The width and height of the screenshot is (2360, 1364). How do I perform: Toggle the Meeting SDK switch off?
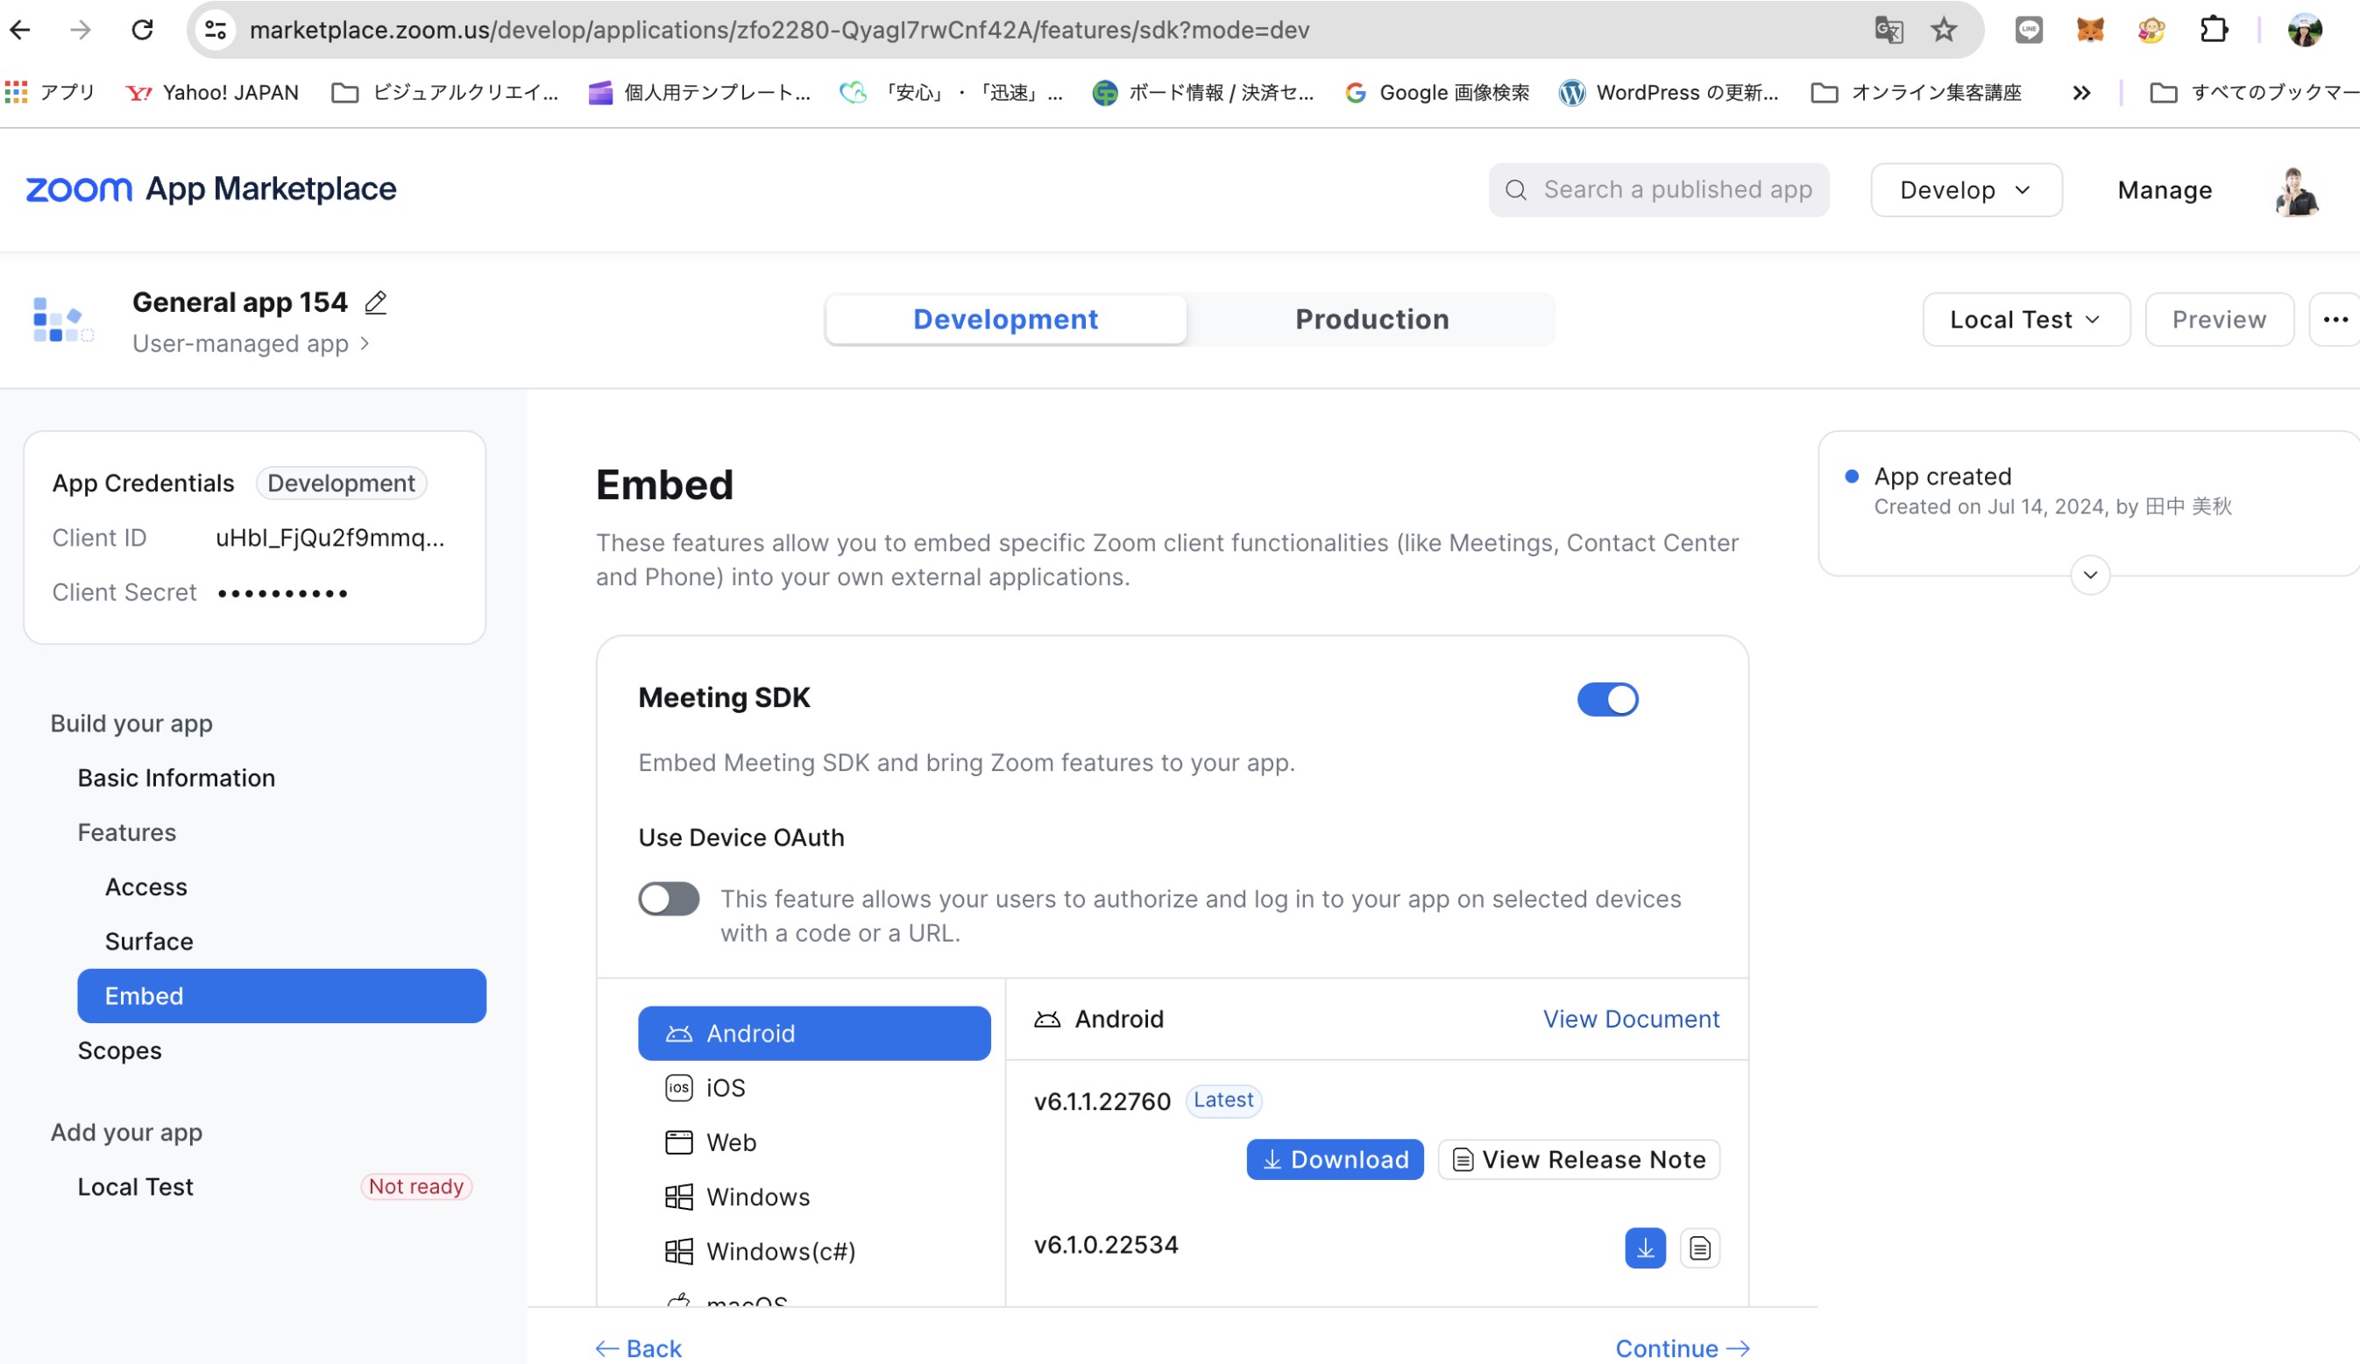click(x=1607, y=699)
